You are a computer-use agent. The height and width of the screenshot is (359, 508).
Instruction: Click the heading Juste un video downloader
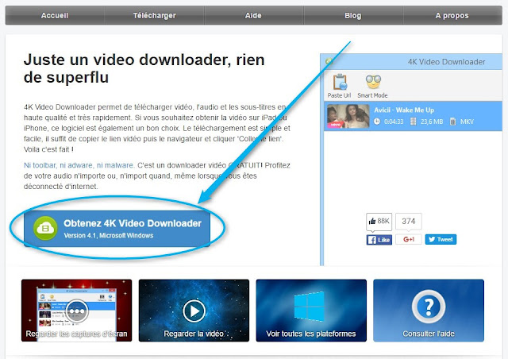tap(144, 68)
